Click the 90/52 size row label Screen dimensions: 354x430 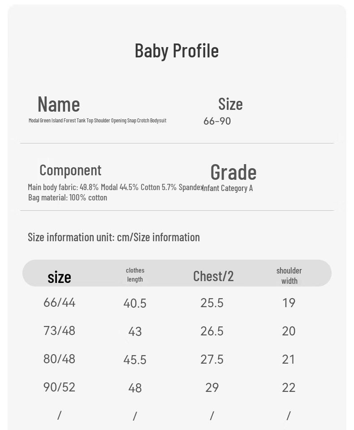[x=59, y=387]
